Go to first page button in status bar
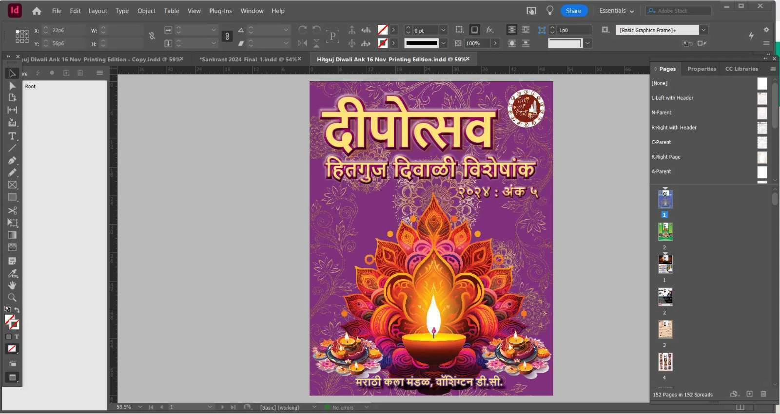This screenshot has height=414, width=780. 151,407
